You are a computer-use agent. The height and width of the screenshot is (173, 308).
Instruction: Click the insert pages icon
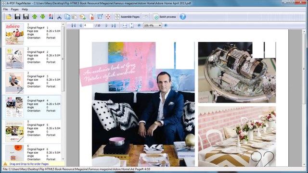click(83, 17)
